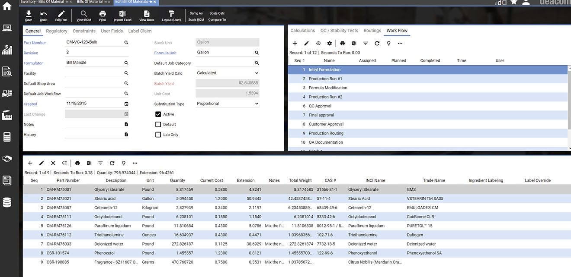Open the QC / Stability Tests tab
Screen dimensions: 571x277
[x=339, y=31]
